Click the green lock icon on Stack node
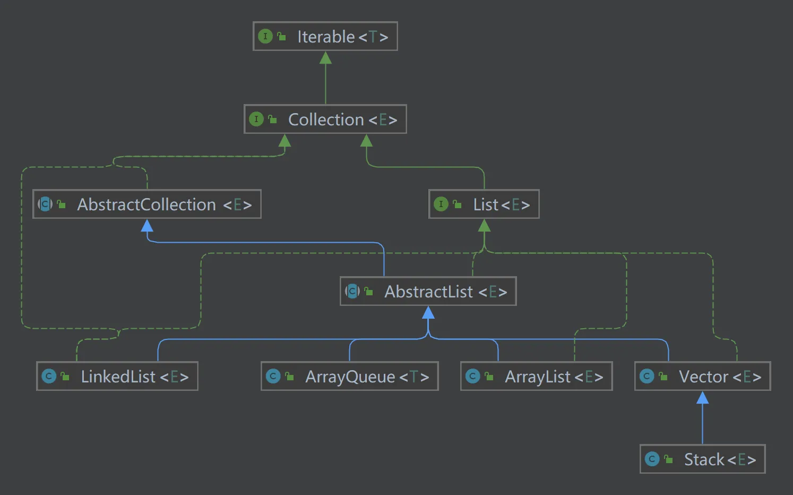The height and width of the screenshot is (495, 793). coord(668,459)
